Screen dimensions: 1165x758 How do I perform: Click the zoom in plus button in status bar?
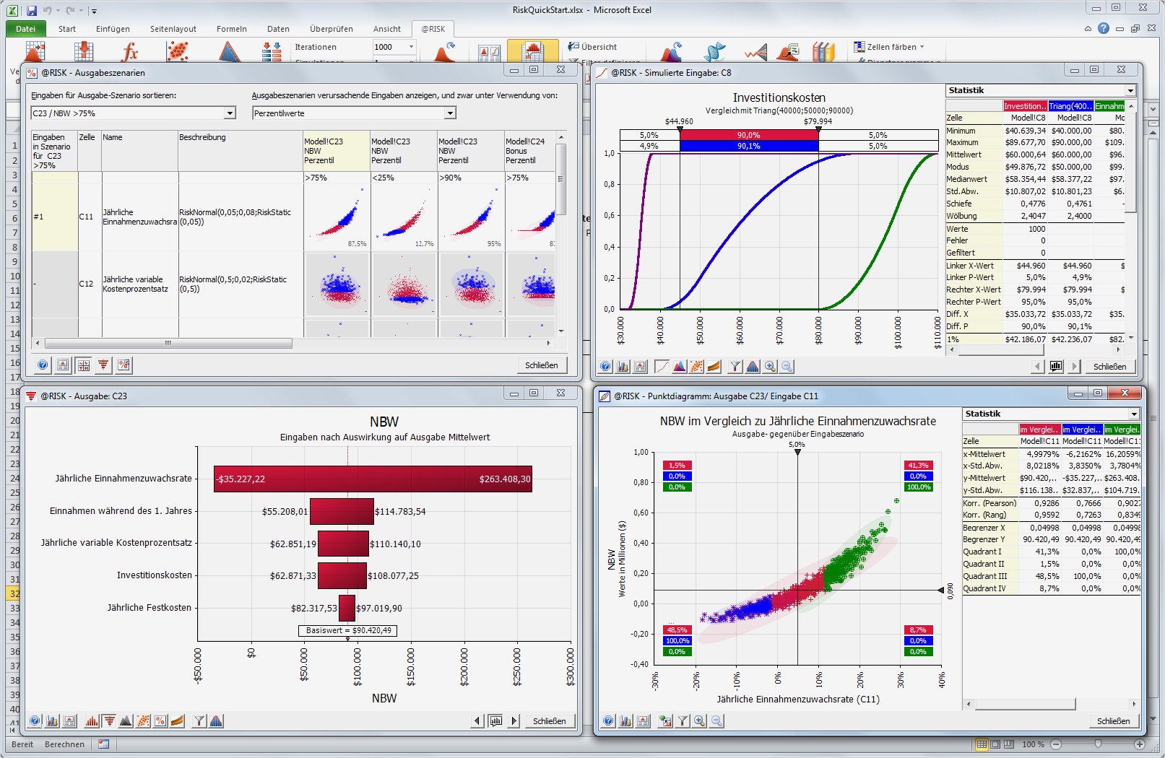pyautogui.click(x=1140, y=744)
